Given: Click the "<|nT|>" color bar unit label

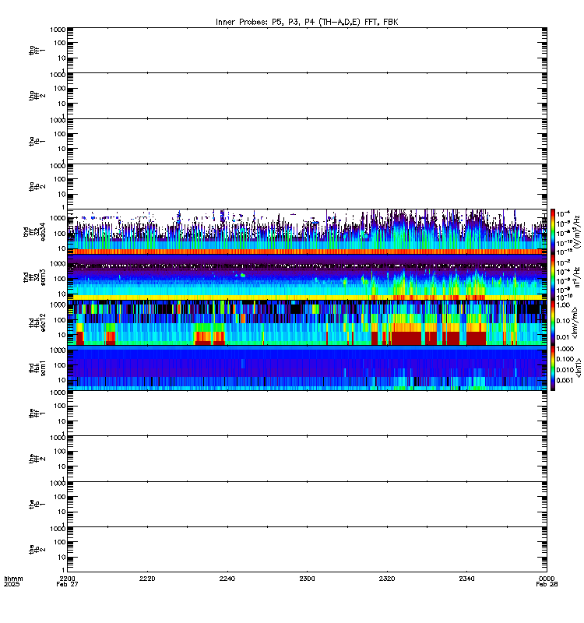Looking at the screenshot, I should point(578,368).
